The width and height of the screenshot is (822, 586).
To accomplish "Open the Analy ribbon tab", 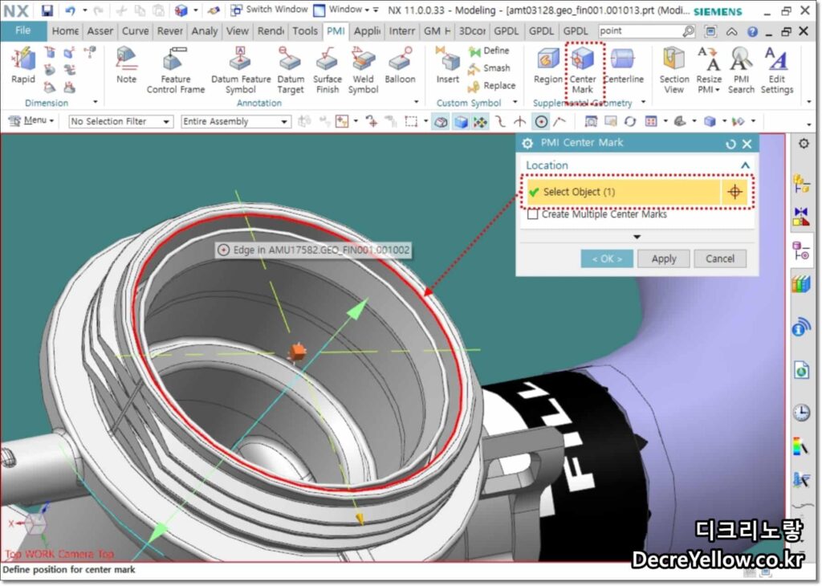I will click(x=205, y=31).
